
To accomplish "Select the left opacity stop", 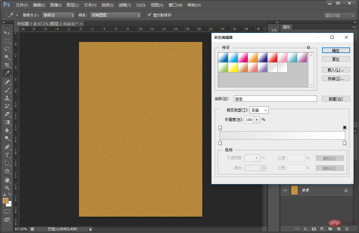I will pyautogui.click(x=220, y=128).
